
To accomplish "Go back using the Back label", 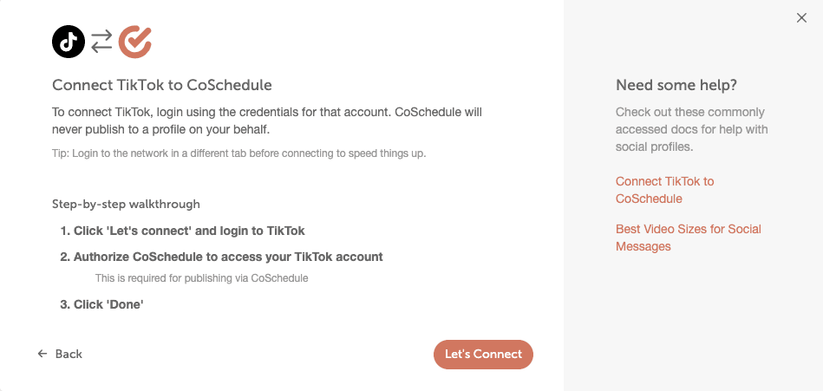I will pyautogui.click(x=69, y=354).
